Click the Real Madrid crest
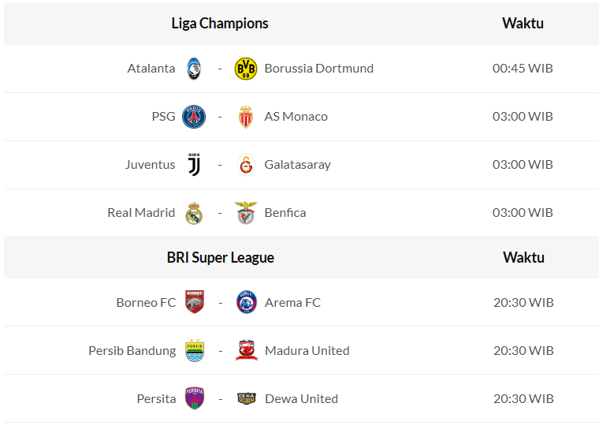 (194, 213)
